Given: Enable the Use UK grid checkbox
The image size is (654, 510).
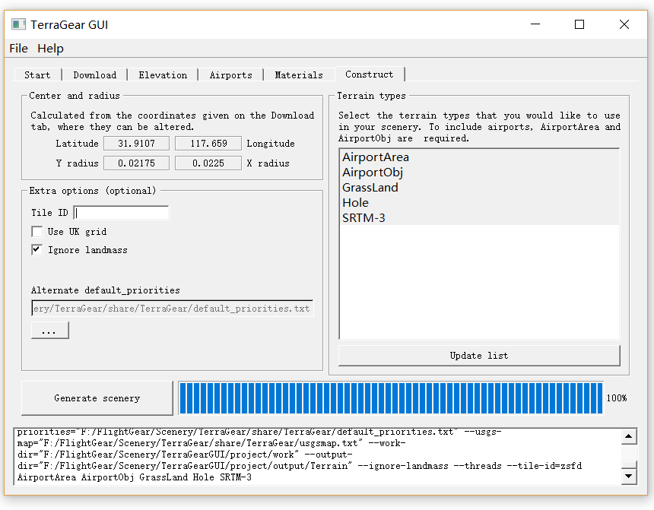Looking at the screenshot, I should tap(37, 232).
